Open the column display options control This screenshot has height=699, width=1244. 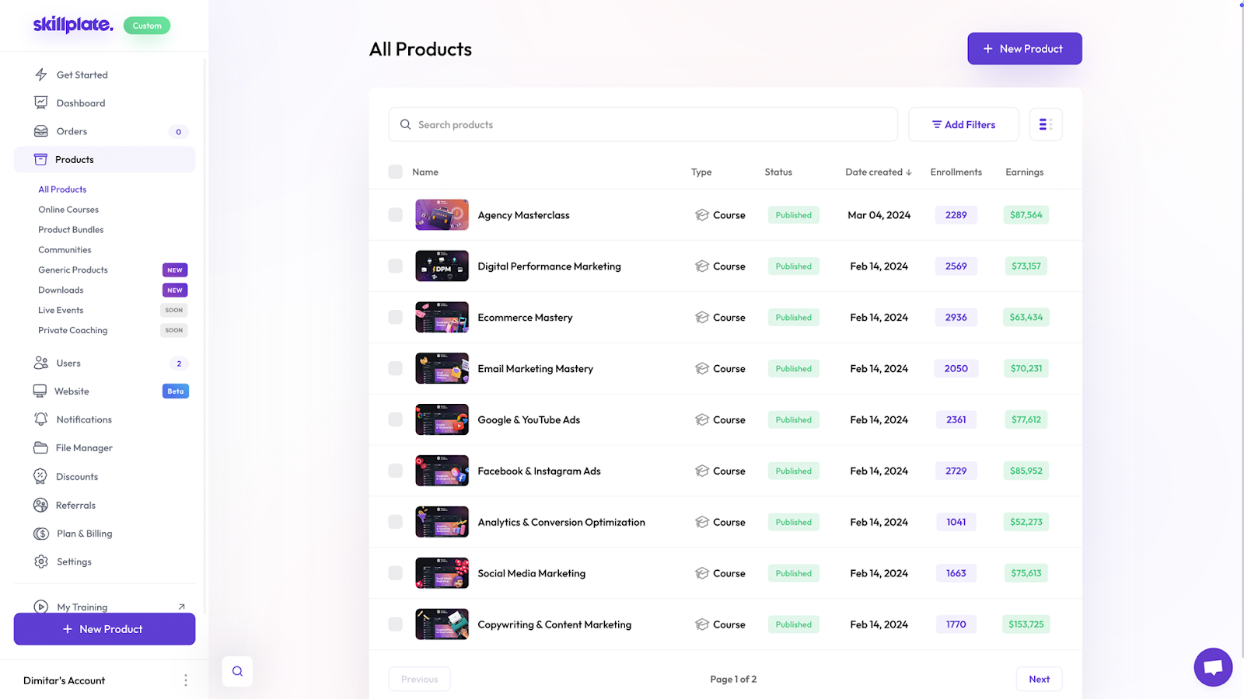pyautogui.click(x=1045, y=124)
